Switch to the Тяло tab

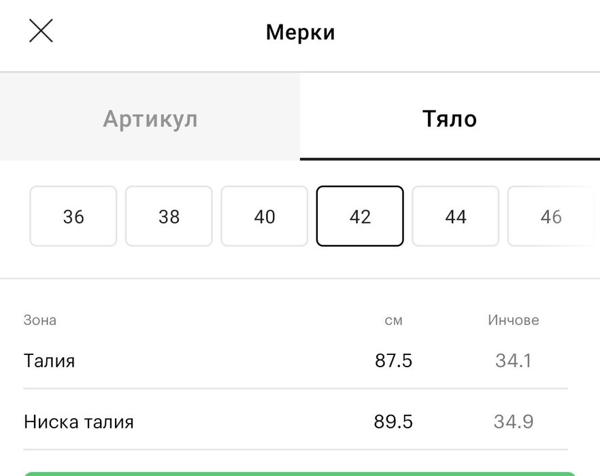point(450,119)
